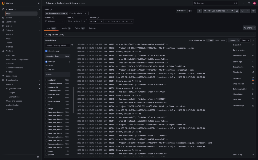This screenshot has width=258, height=160.
Task: Collapse the Drilldown section in sidebar
Action: click(x=39, y=30)
